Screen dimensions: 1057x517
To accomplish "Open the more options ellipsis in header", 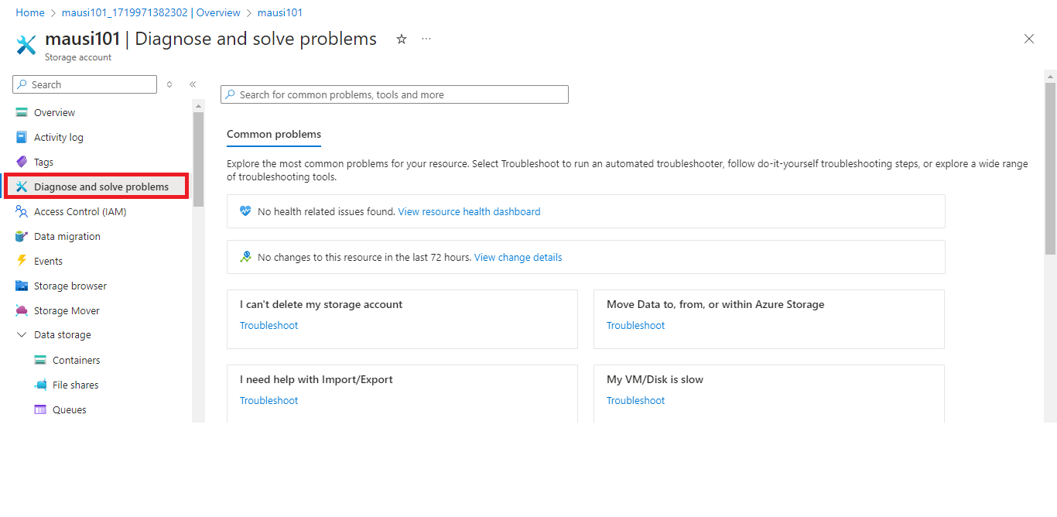I will 426,39.
